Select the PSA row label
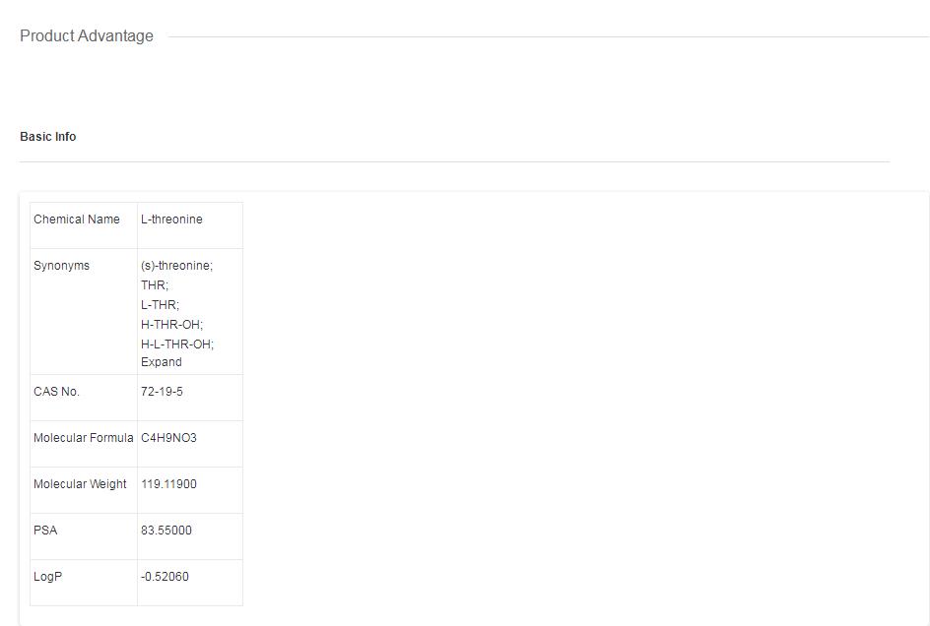 pyautogui.click(x=45, y=531)
